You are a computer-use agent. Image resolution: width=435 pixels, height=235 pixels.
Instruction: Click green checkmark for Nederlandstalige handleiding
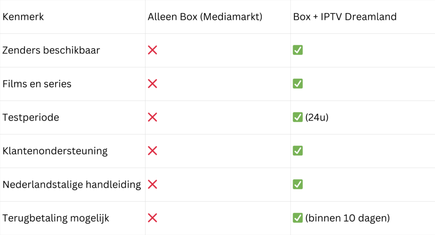(x=298, y=185)
